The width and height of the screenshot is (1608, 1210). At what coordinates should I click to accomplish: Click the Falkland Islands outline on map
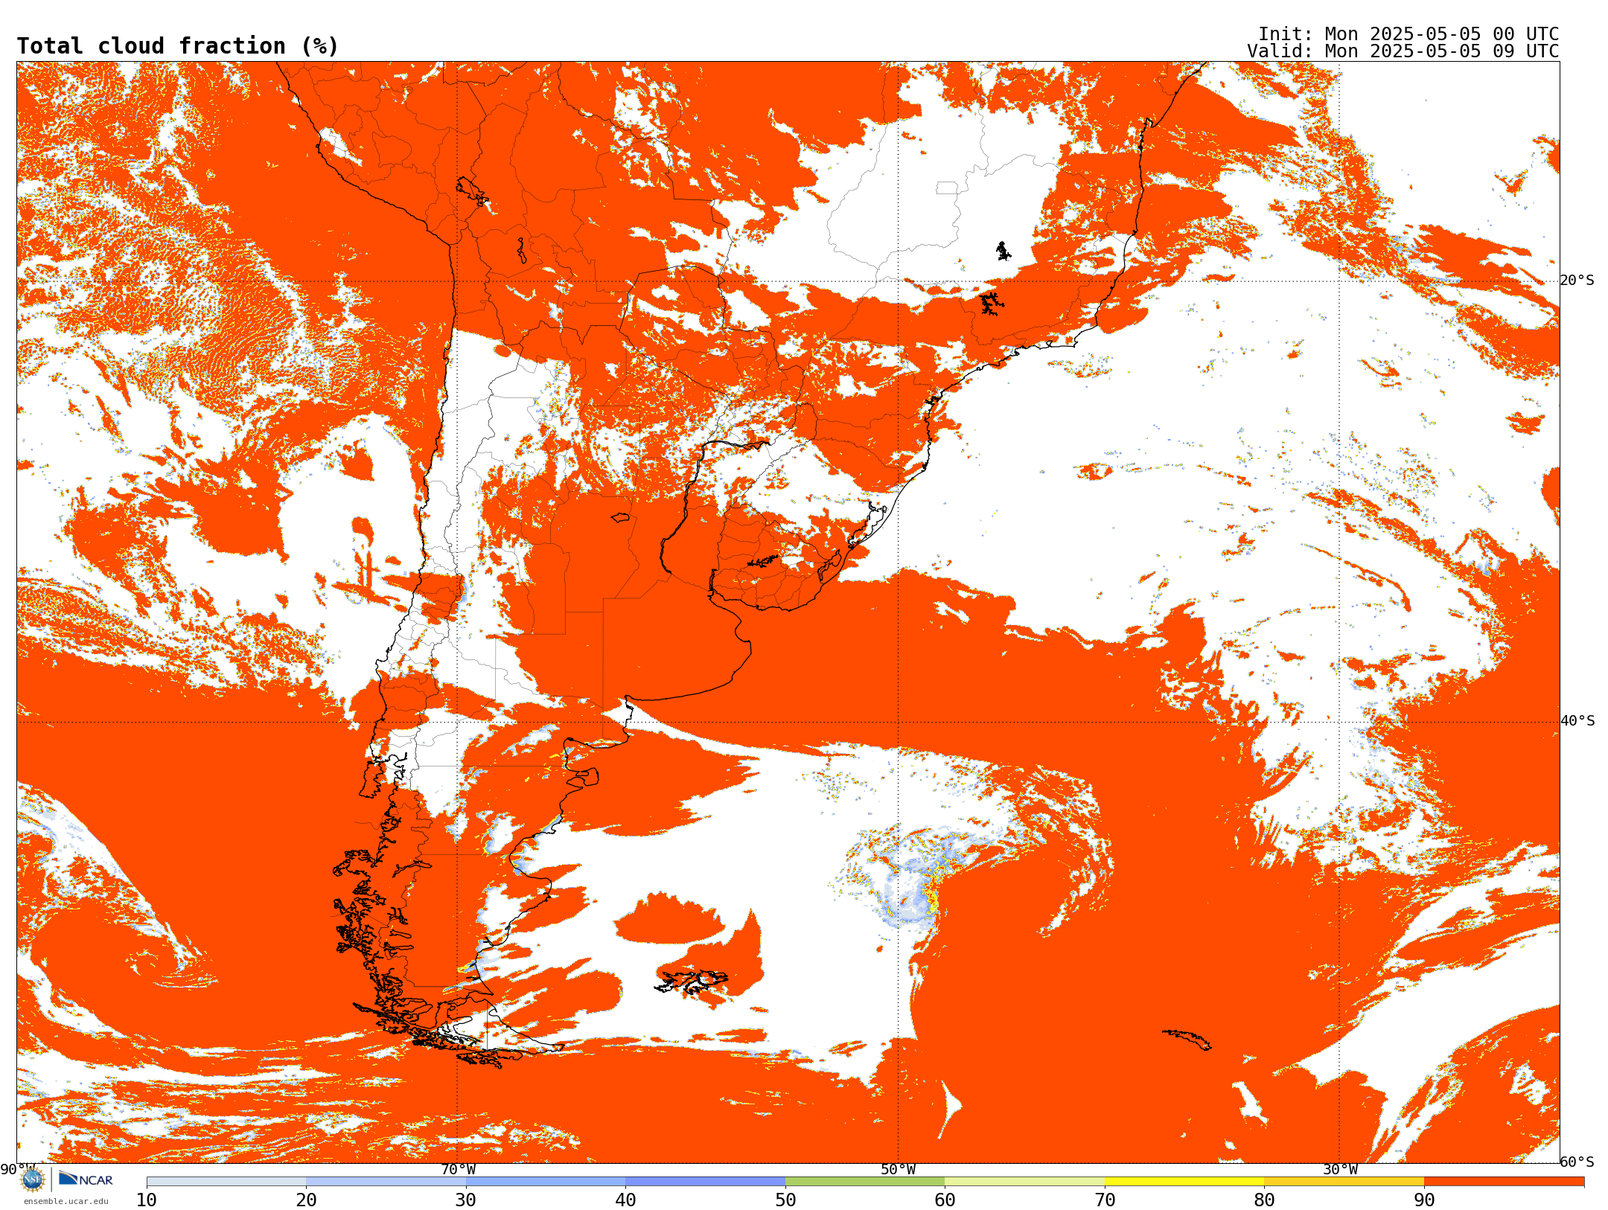(x=692, y=982)
